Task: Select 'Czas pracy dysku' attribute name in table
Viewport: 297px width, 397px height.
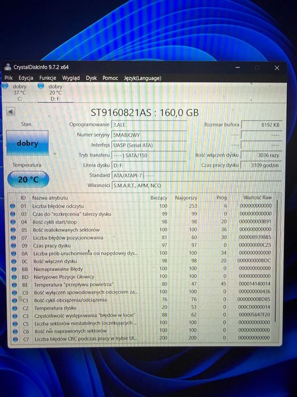Action: click(x=52, y=245)
